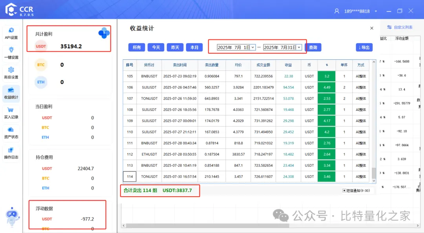Close the 收益统计 dialog
The image size is (424, 233).
coord(372,28)
